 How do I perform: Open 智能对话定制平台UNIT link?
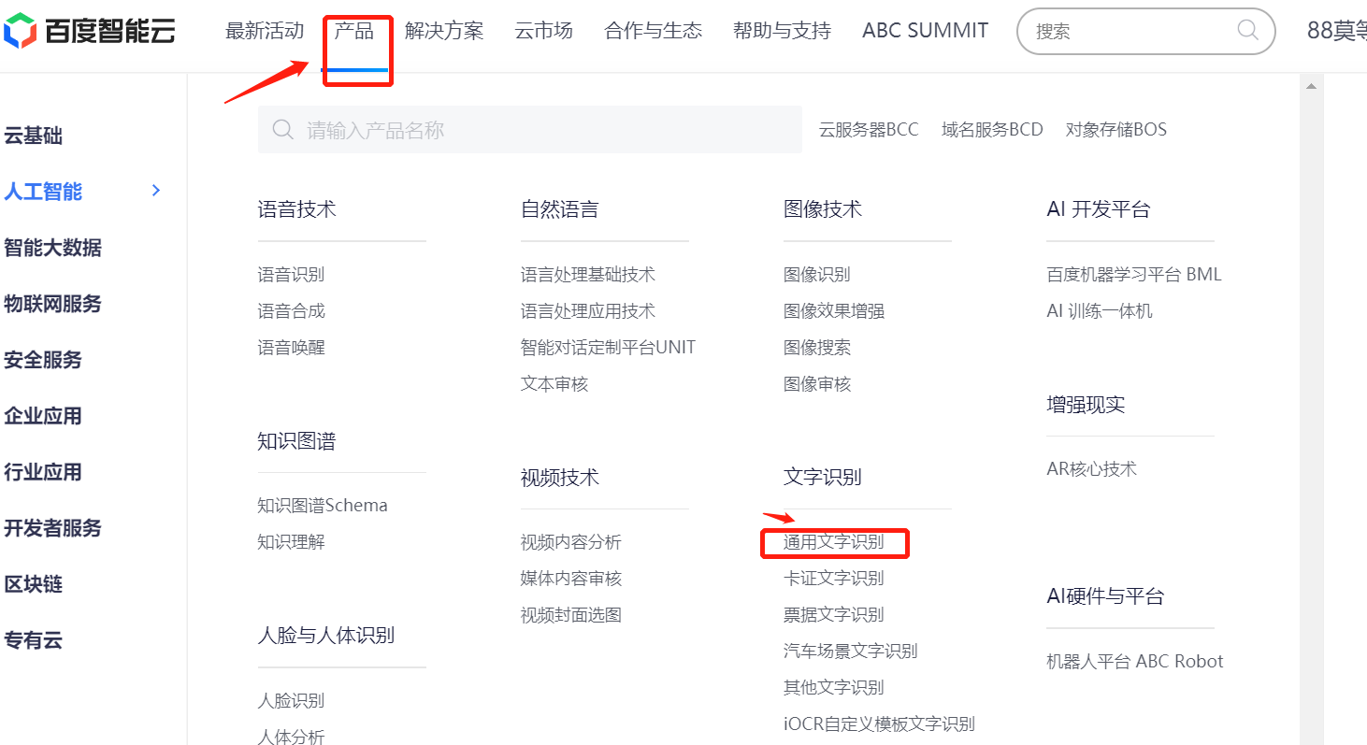click(x=609, y=347)
